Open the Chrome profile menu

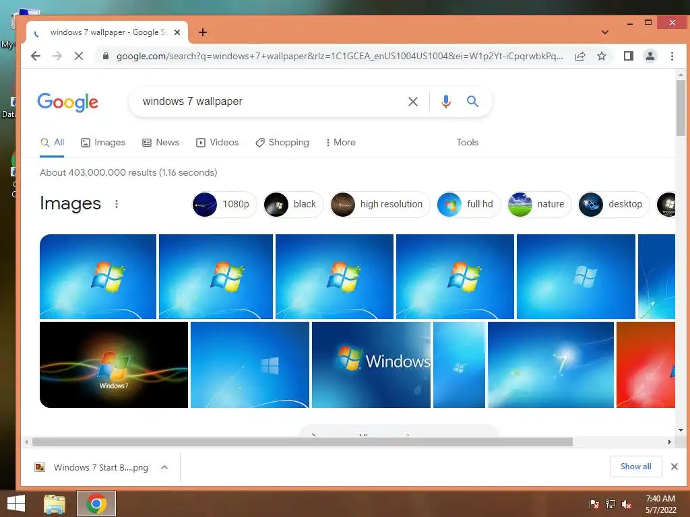tap(650, 56)
